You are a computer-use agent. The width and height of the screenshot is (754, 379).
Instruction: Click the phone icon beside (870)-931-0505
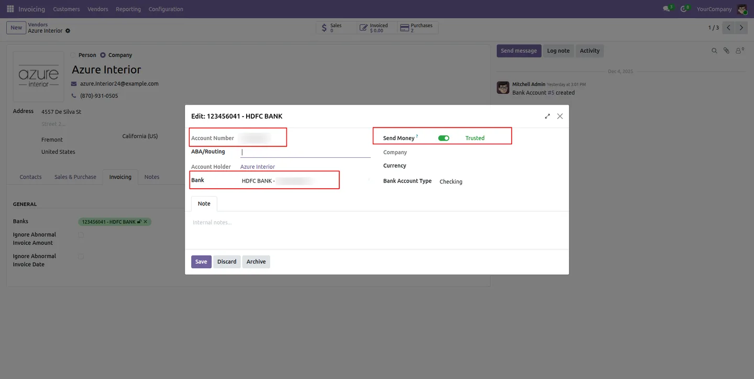point(74,96)
